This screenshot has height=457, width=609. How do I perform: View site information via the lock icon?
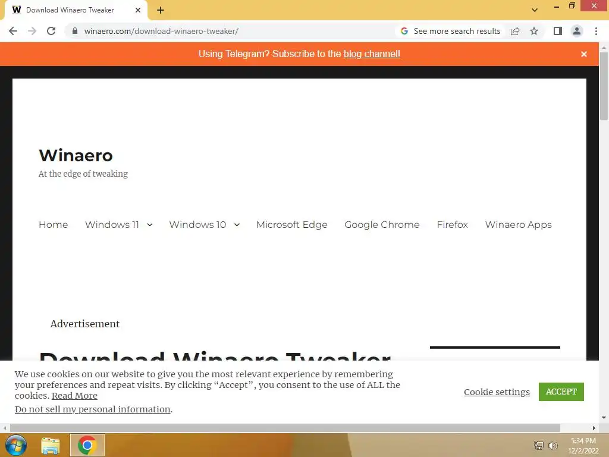[75, 31]
